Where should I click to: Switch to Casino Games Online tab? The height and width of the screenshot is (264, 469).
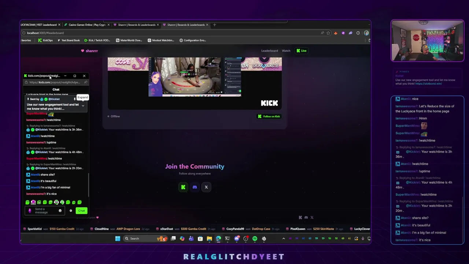(x=86, y=25)
